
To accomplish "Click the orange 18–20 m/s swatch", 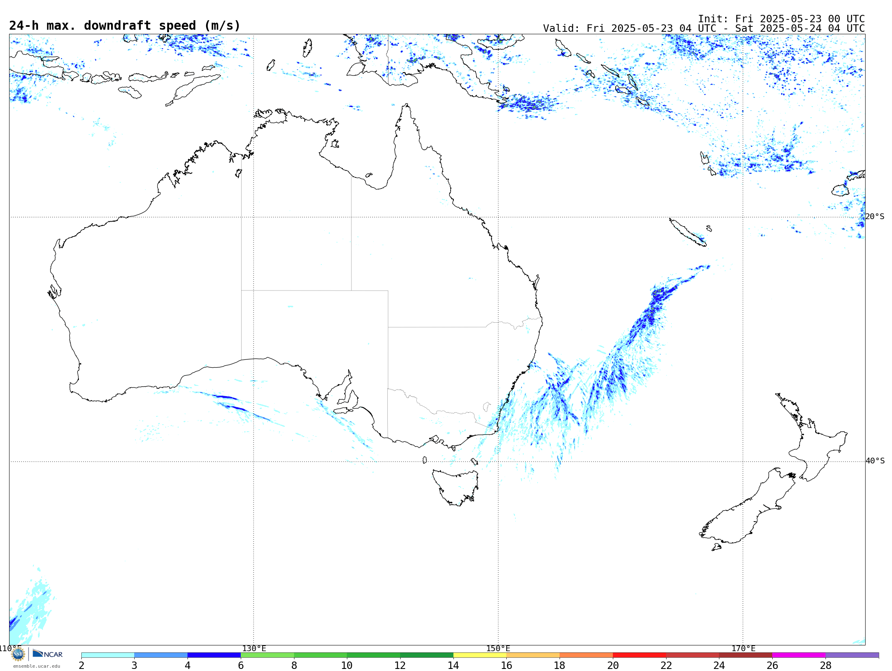I will (x=586, y=655).
